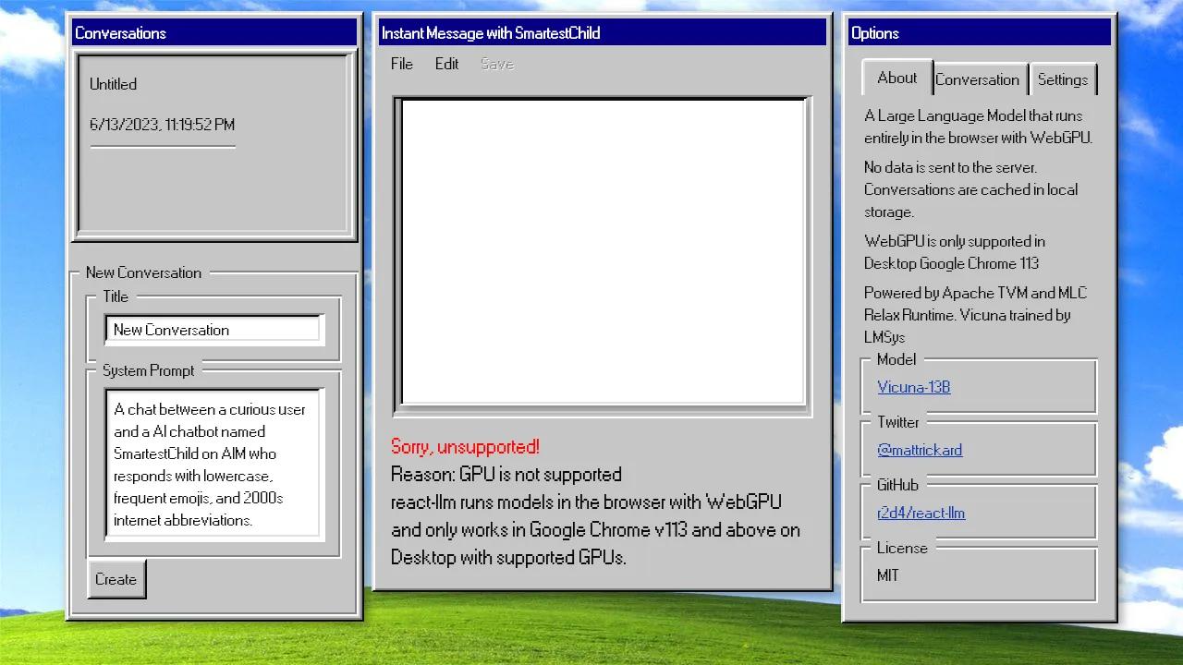The image size is (1183, 665).
Task: Click the License group label
Action: click(x=902, y=548)
